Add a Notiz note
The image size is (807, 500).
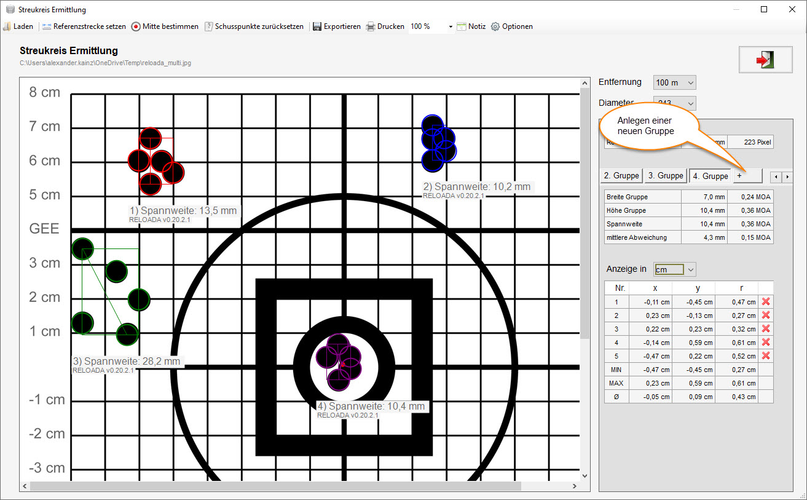tap(471, 26)
